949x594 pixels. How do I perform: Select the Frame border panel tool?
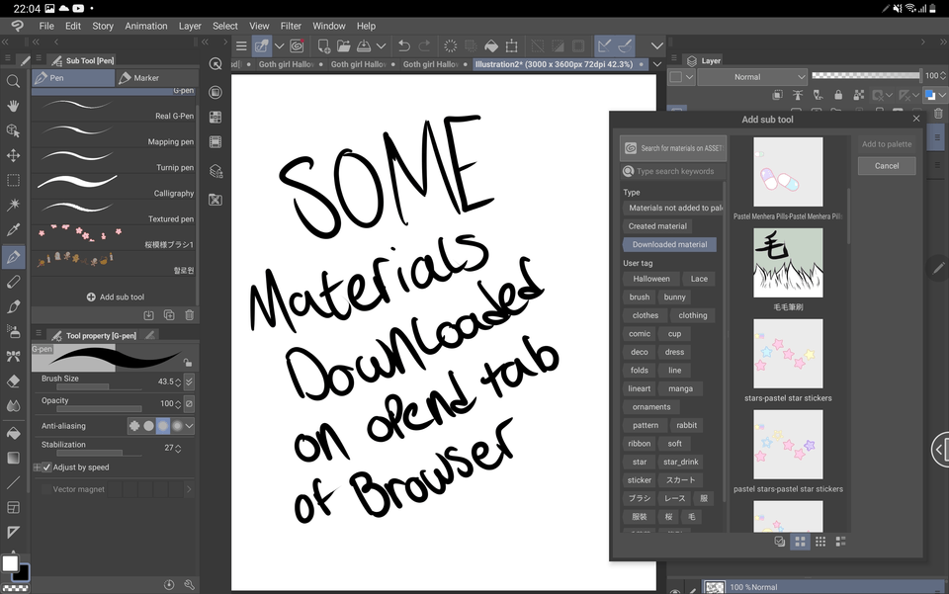pos(13,507)
